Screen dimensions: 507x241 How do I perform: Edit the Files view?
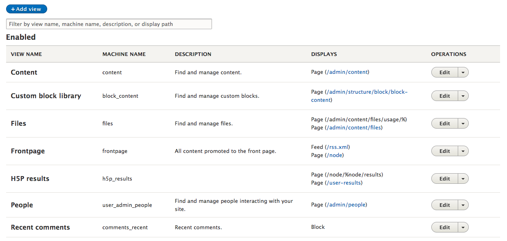(444, 123)
